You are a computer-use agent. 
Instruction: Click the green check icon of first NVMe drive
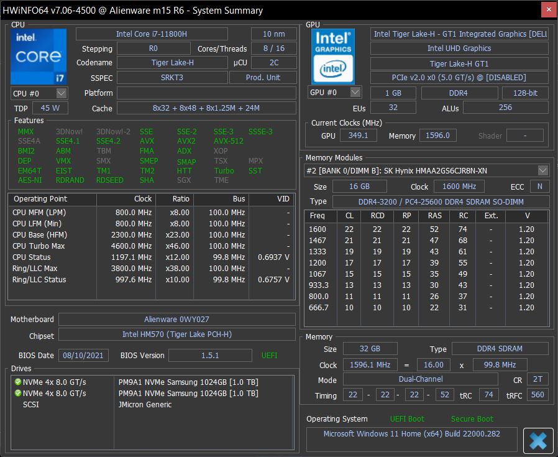tap(17, 382)
